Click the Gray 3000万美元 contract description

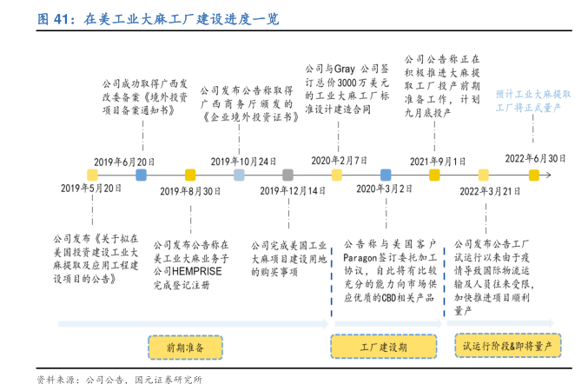342,89
